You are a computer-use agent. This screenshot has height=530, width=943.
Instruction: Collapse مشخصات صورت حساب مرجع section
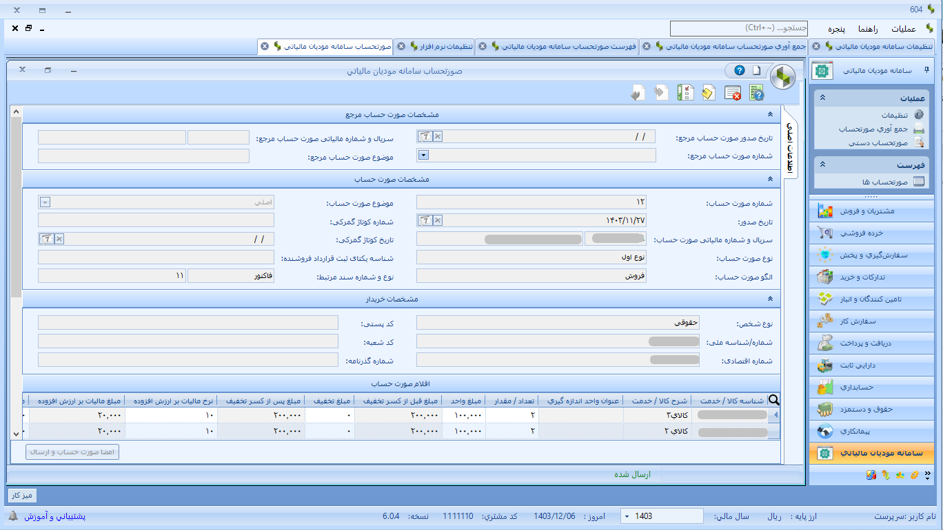770,114
